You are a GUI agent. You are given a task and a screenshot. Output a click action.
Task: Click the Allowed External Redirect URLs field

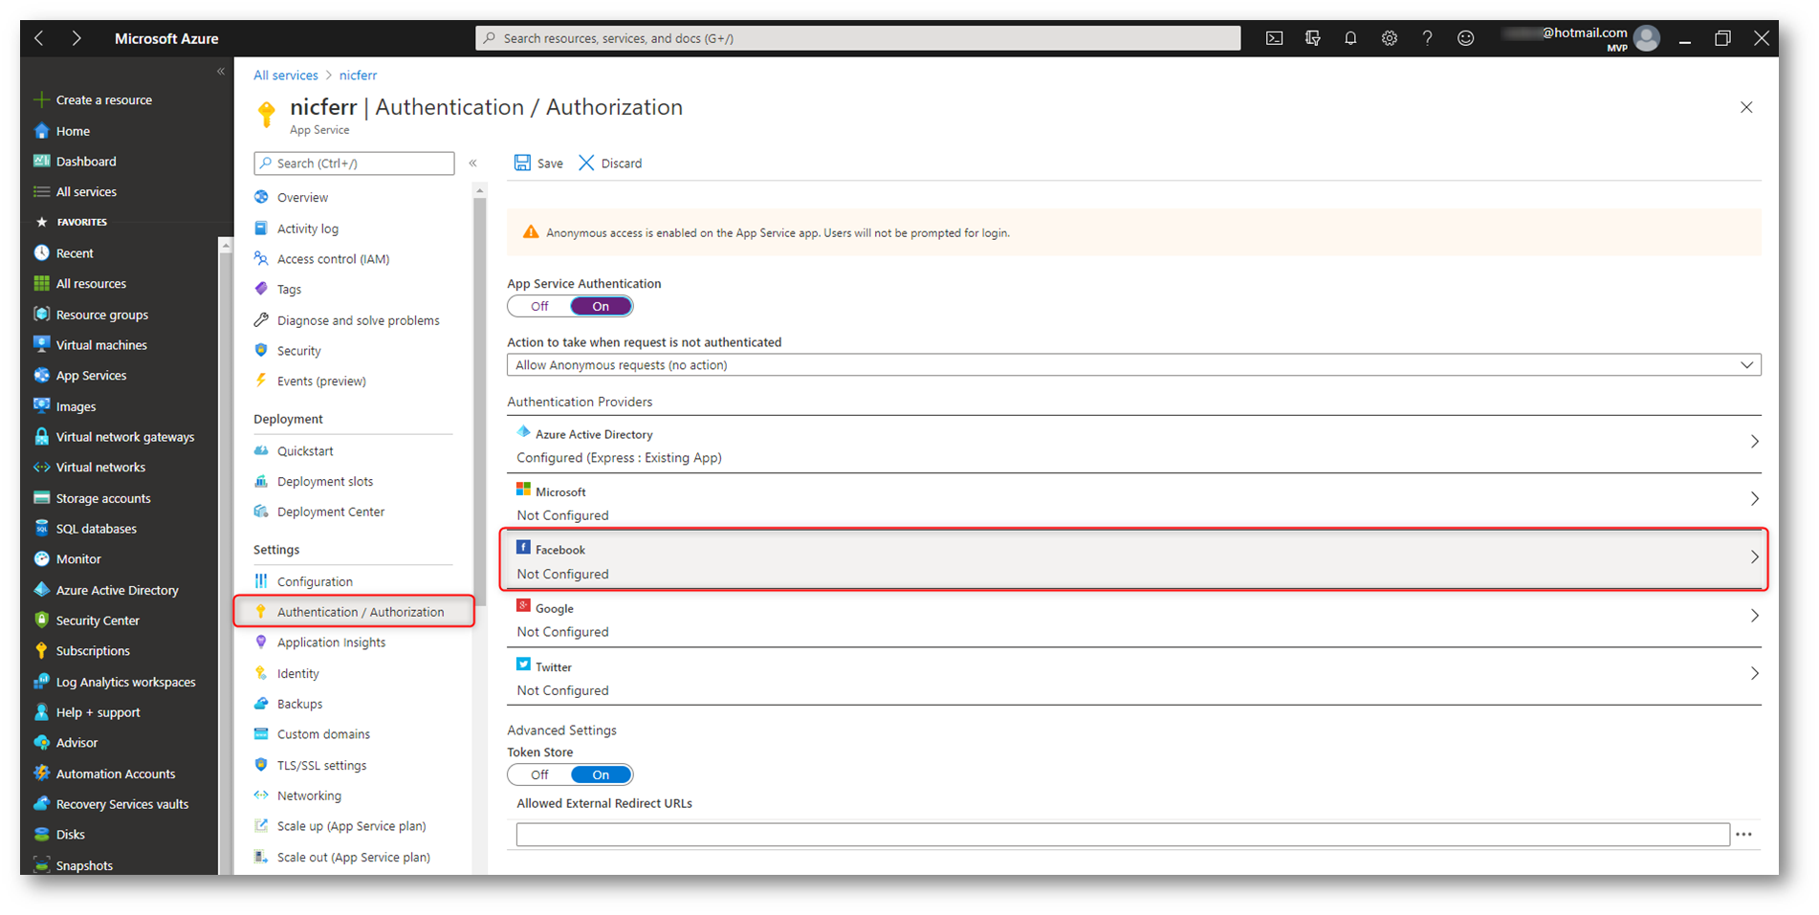pyautogui.click(x=1123, y=835)
